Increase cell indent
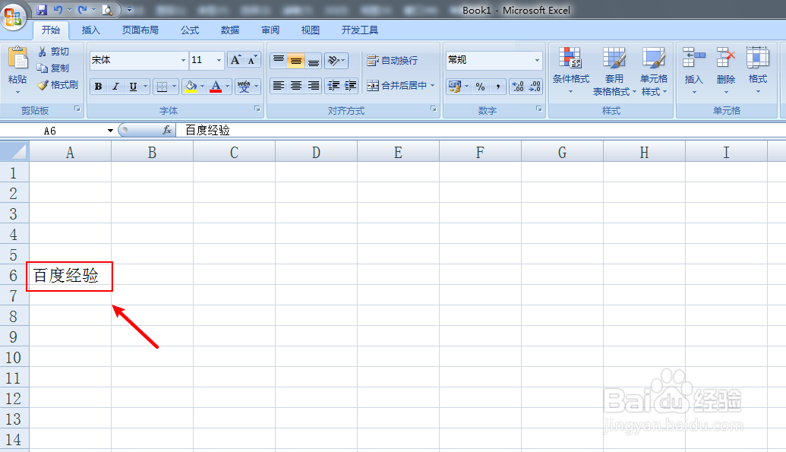Viewport: 786px width, 452px height. (x=350, y=86)
